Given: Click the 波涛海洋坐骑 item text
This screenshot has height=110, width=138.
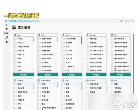Looking at the screenshot, I should (x=22, y=92).
